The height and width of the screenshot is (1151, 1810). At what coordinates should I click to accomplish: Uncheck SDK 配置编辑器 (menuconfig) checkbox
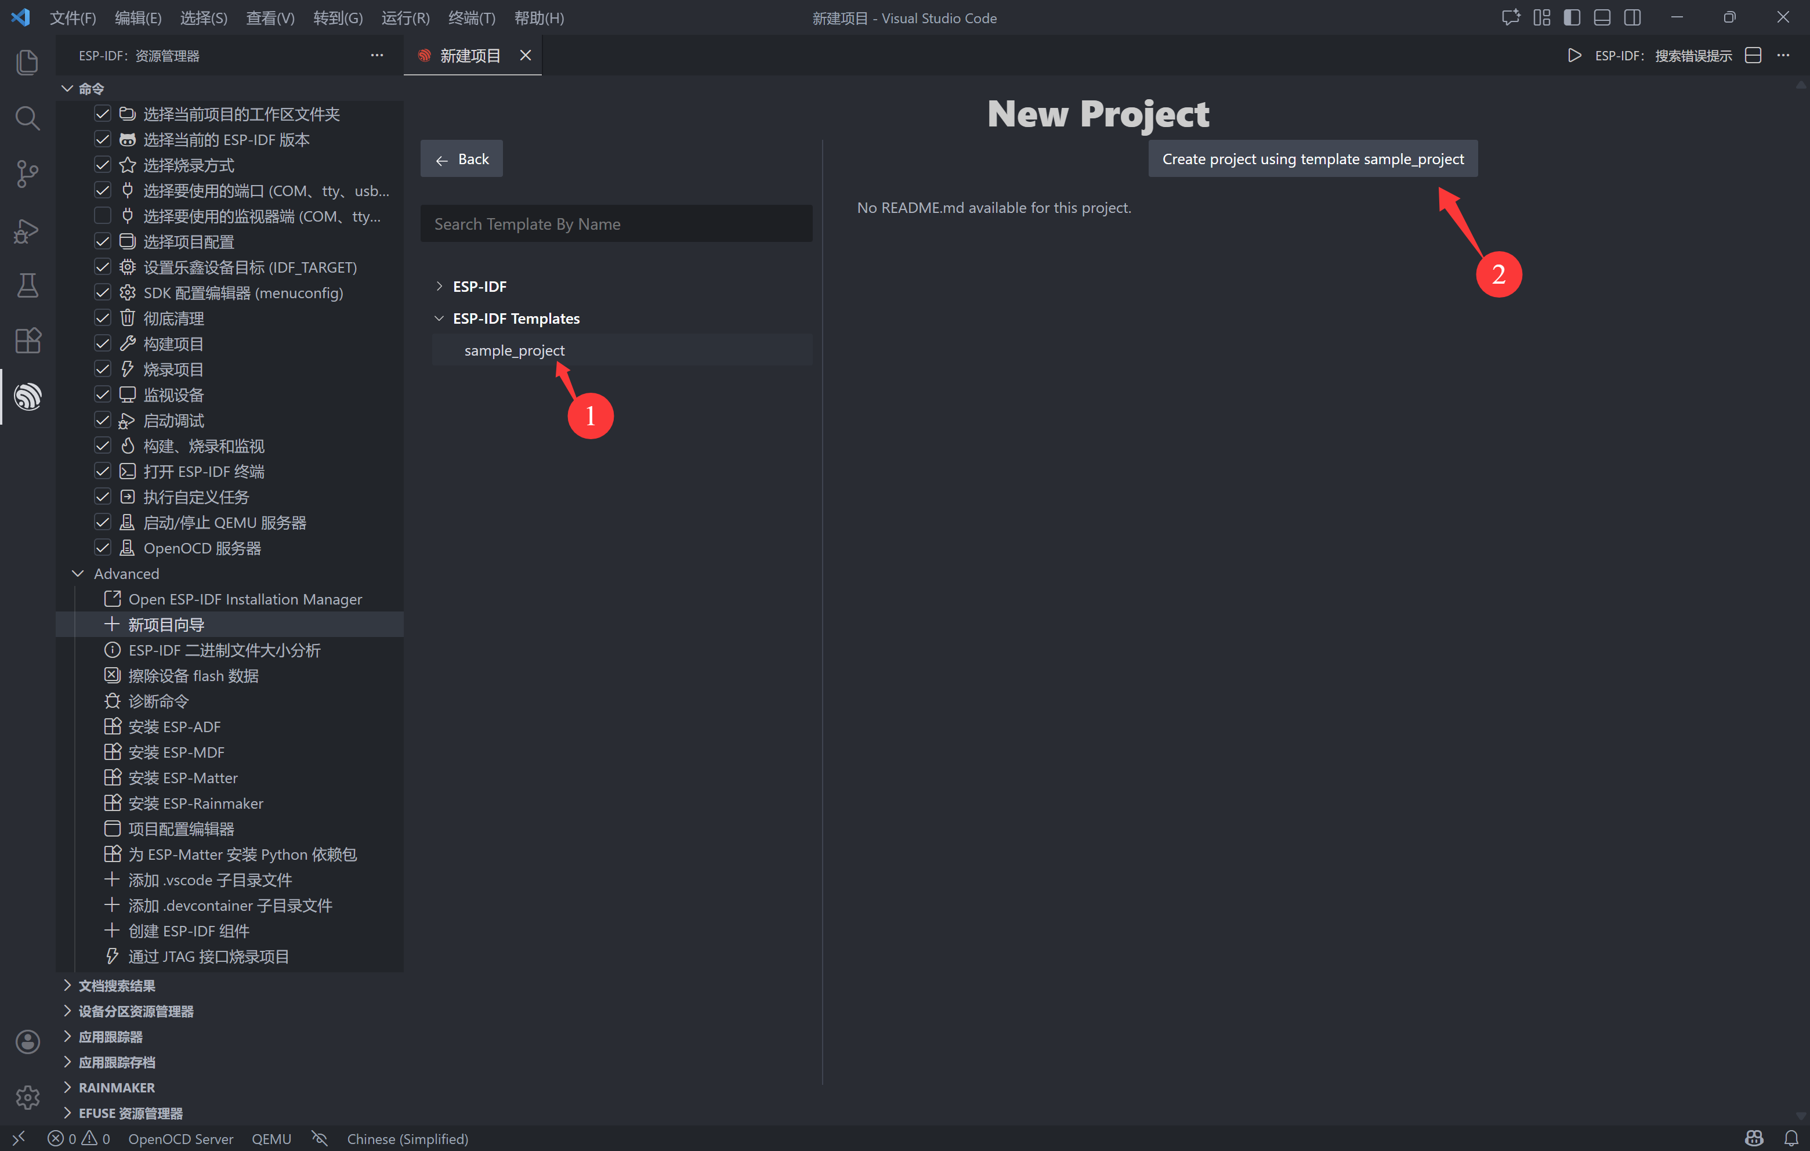click(x=102, y=292)
